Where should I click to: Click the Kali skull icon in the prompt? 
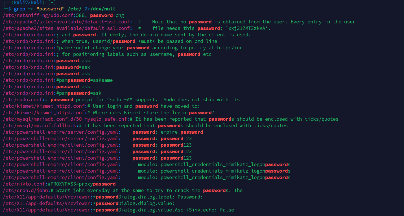[28, 3]
